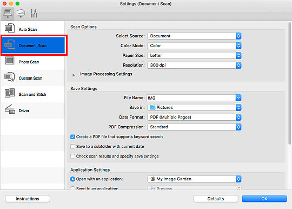Open the File Name dropdown arrow
The width and height of the screenshot is (292, 209).
pyautogui.click(x=238, y=97)
